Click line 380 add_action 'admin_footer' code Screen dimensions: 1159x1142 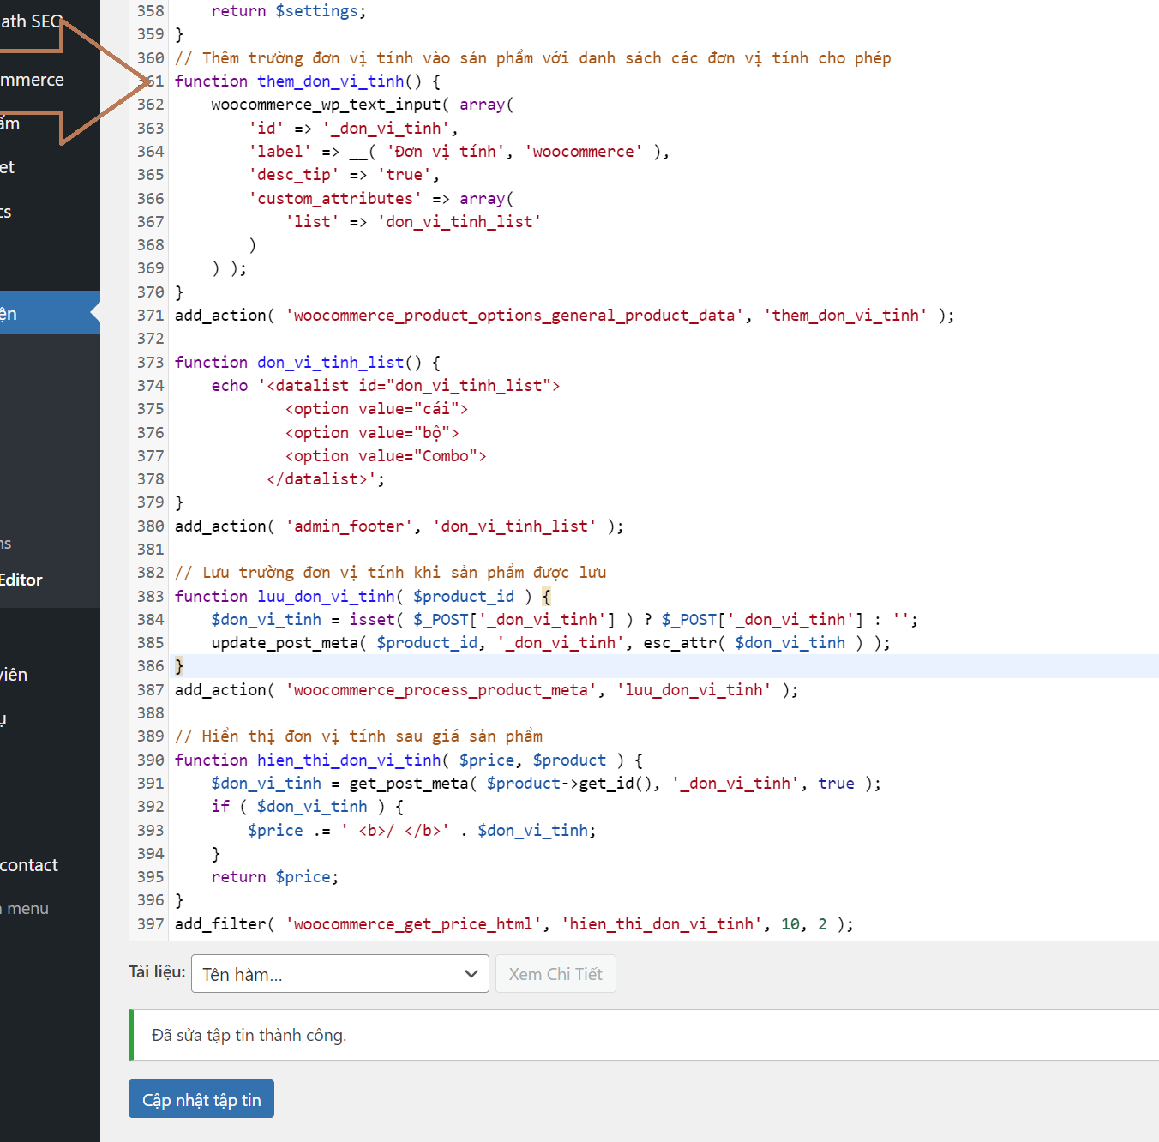(399, 526)
